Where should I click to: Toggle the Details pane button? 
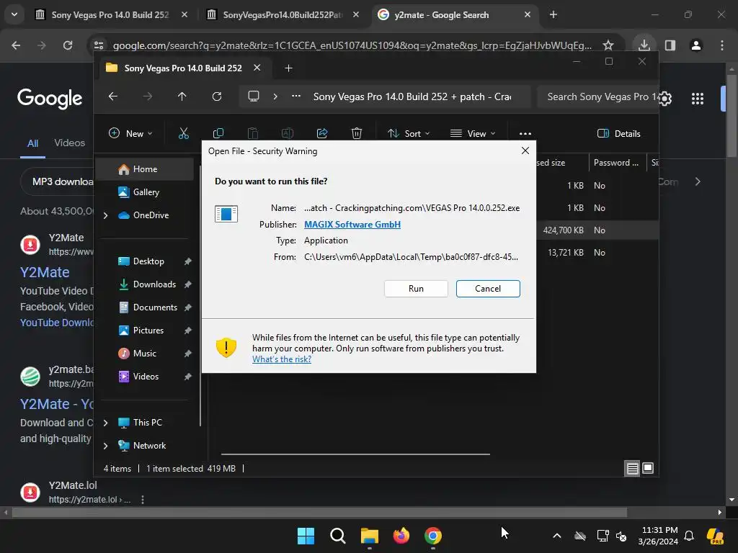pyautogui.click(x=618, y=133)
